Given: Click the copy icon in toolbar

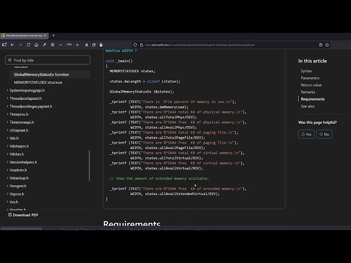Looking at the screenshot, I should click(x=94, y=45).
